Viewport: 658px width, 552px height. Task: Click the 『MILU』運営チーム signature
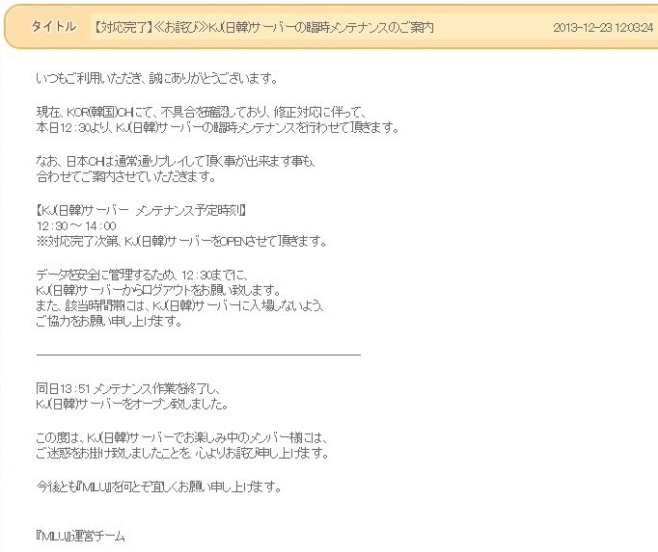81,536
